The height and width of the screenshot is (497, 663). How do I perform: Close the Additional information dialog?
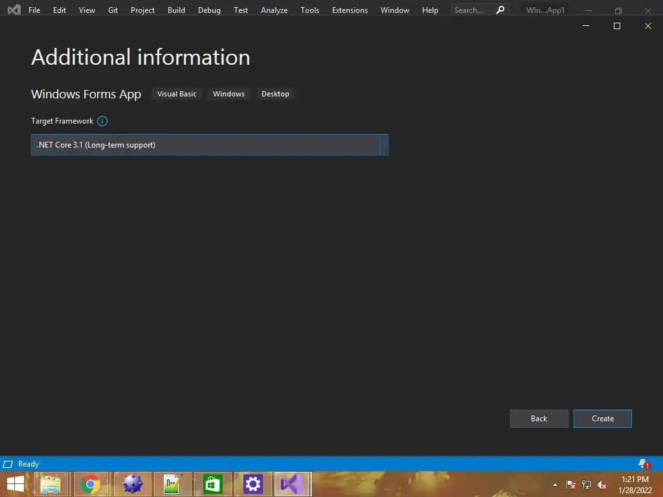click(647, 26)
